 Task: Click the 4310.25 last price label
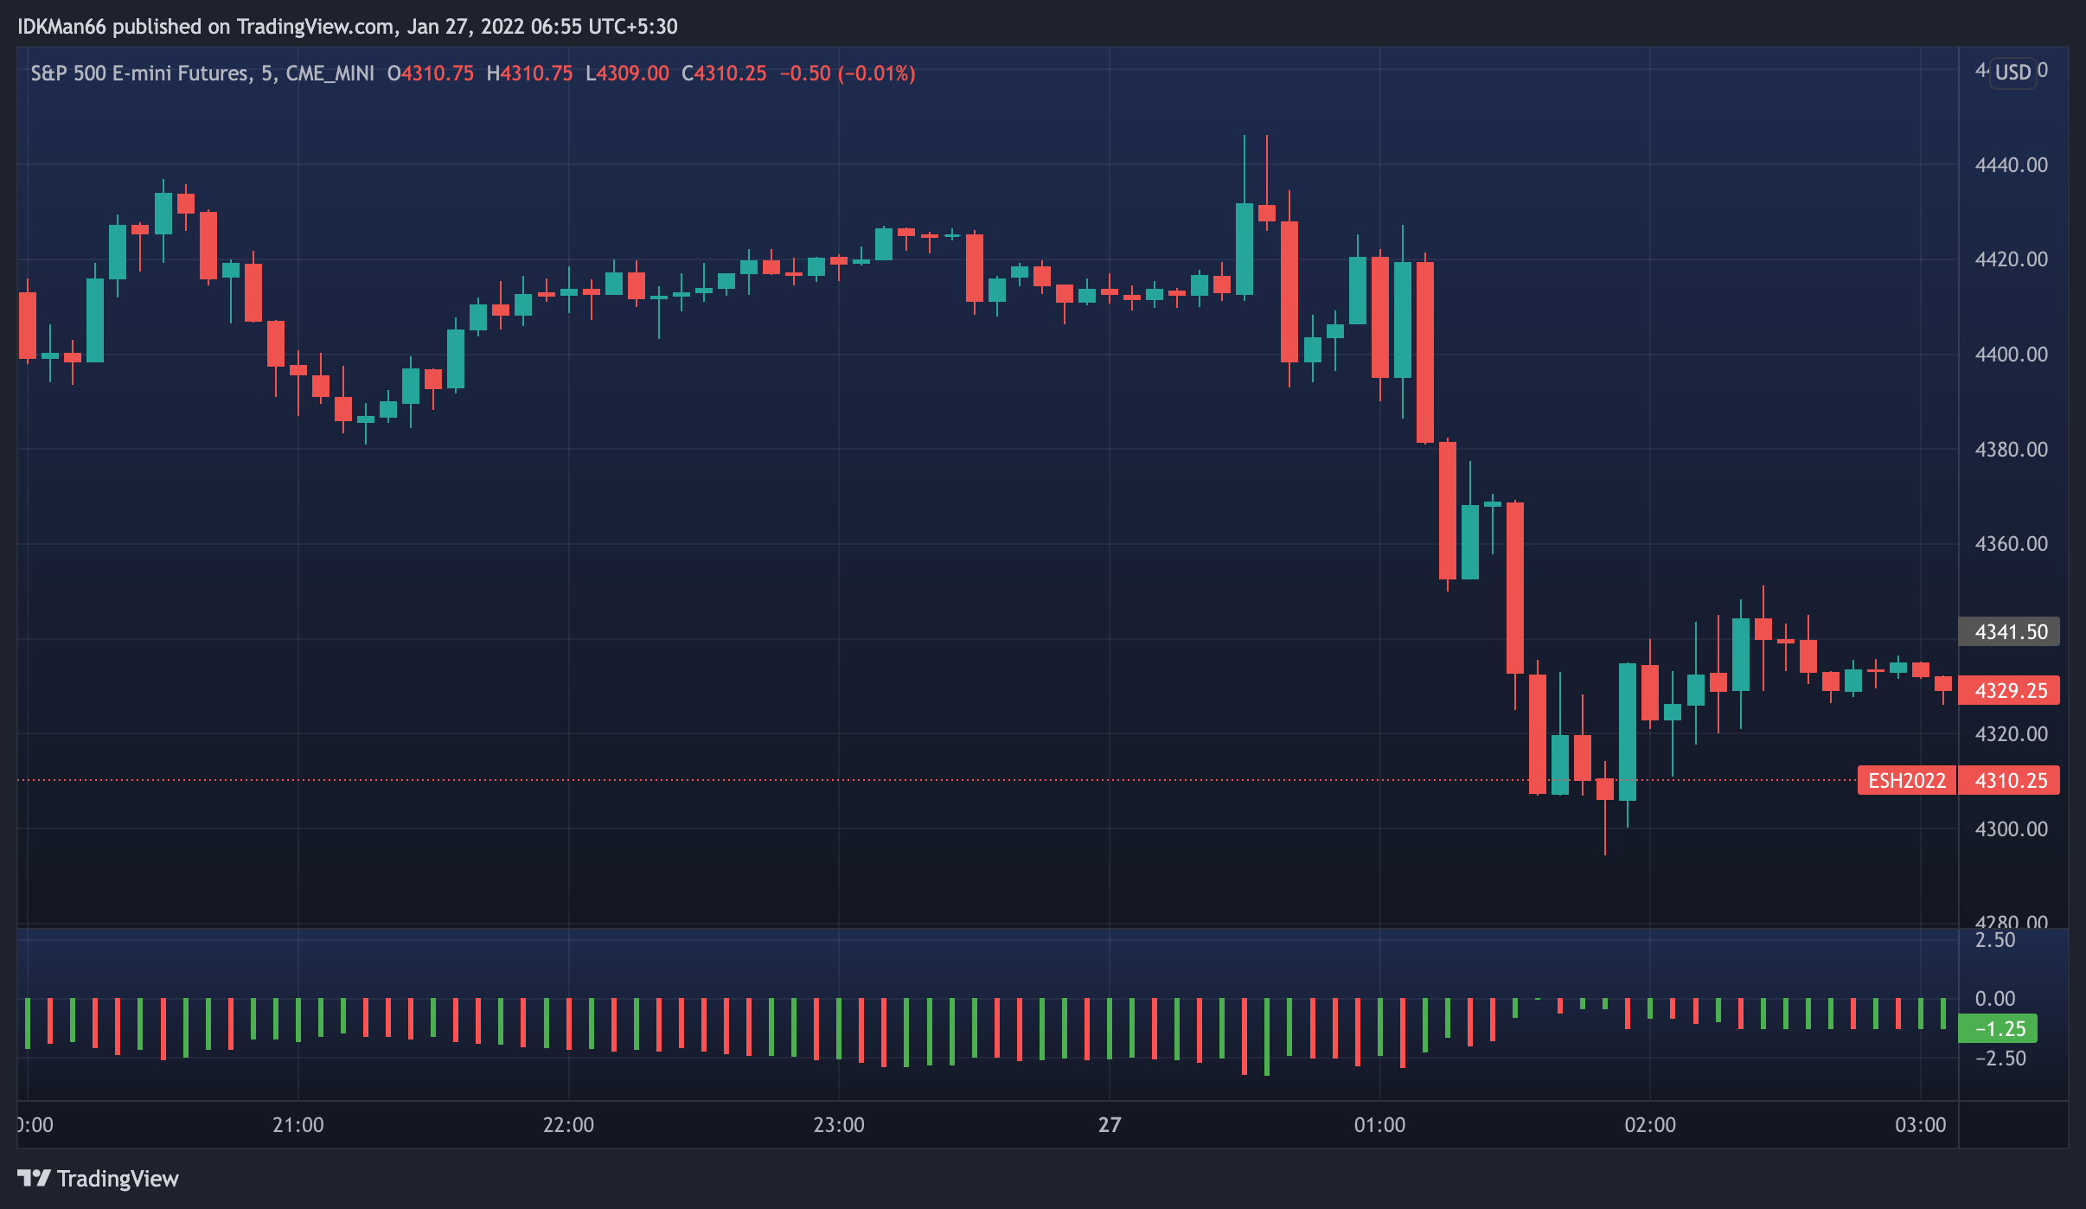tap(2010, 781)
